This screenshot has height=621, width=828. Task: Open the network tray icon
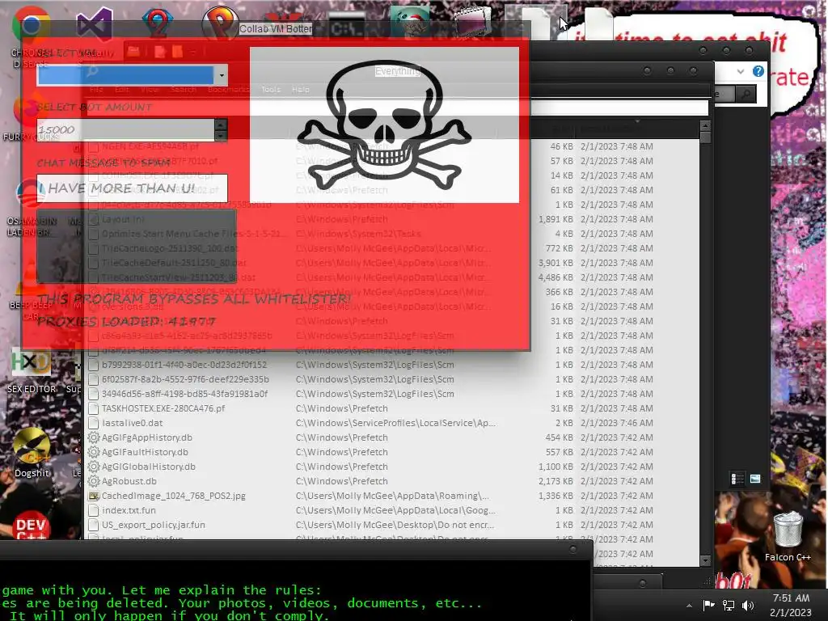729,605
